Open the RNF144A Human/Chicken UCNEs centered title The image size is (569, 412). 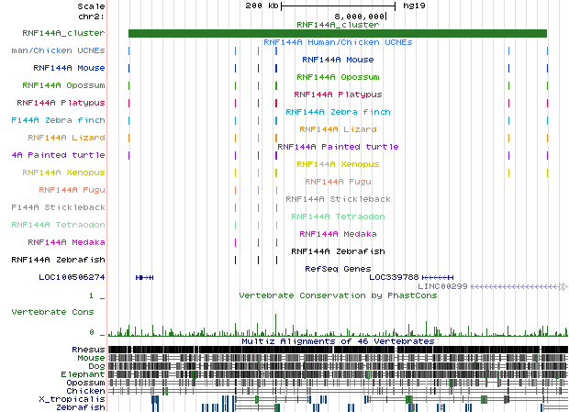[x=337, y=42]
